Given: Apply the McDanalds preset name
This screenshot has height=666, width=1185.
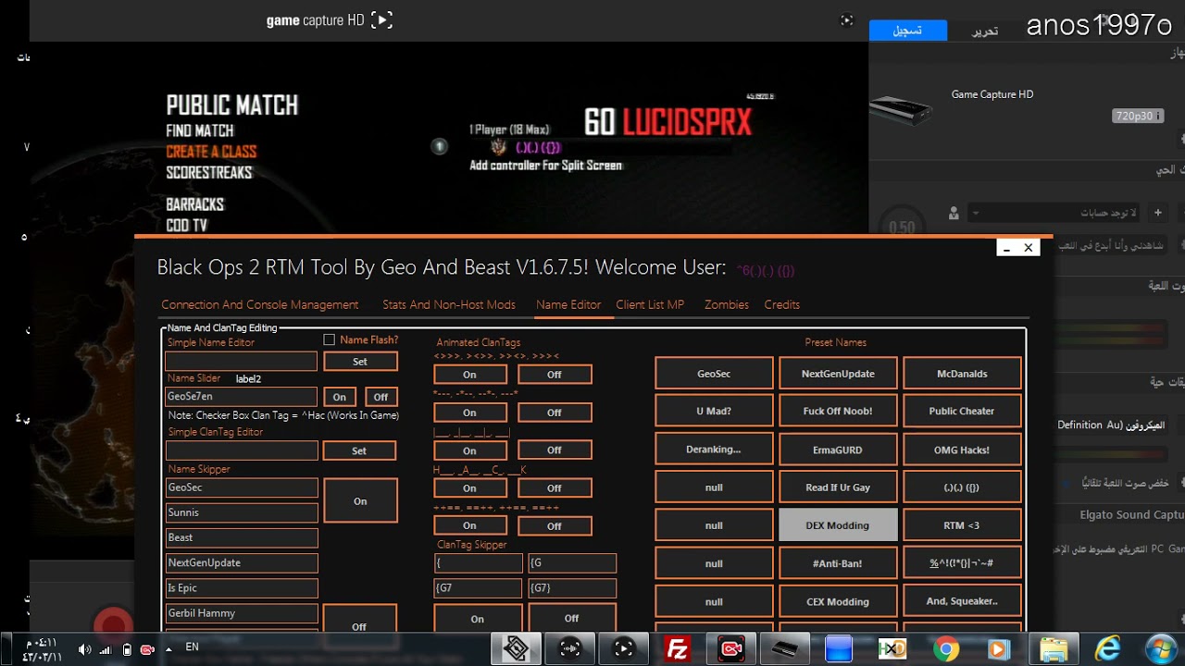Looking at the screenshot, I should [x=962, y=374].
